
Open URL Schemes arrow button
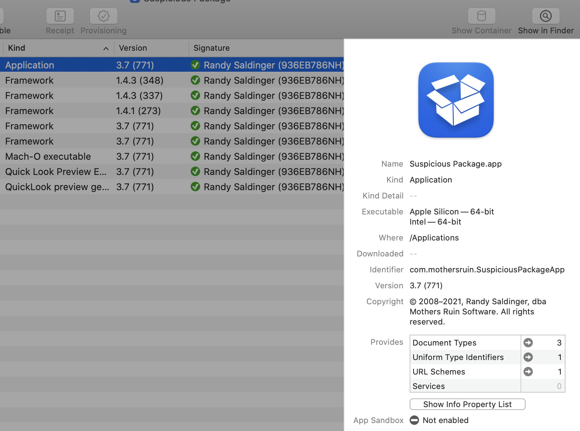[x=528, y=372]
